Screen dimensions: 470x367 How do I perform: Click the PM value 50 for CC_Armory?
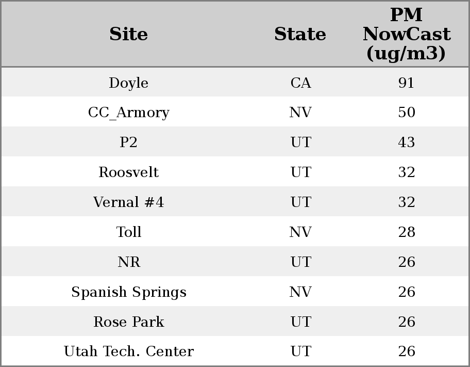(406, 113)
